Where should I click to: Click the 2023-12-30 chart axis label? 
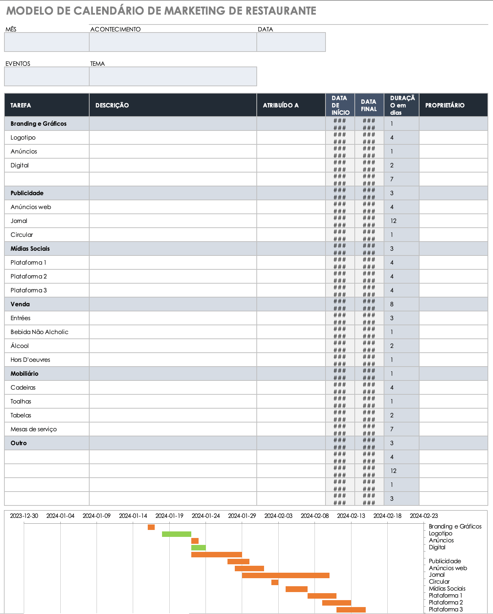24,516
